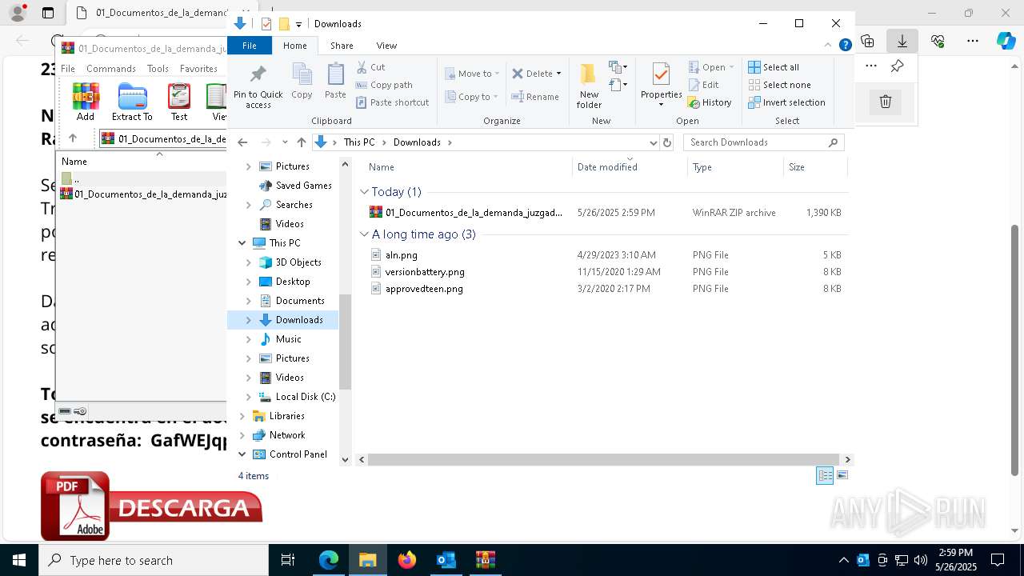
Task: Click the horizontal scrollbar of file list
Action: [604, 459]
